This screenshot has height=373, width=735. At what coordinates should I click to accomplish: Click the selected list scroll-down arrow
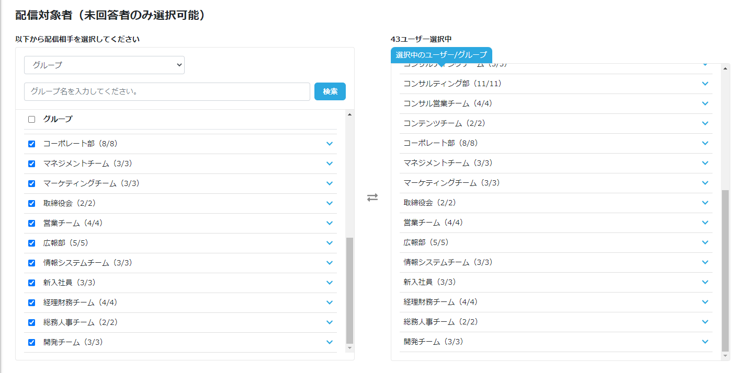pyautogui.click(x=725, y=356)
